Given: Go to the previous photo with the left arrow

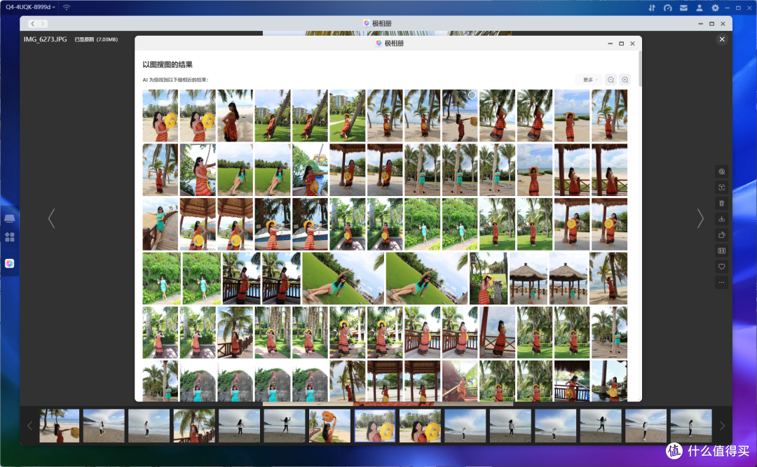Looking at the screenshot, I should 52,218.
